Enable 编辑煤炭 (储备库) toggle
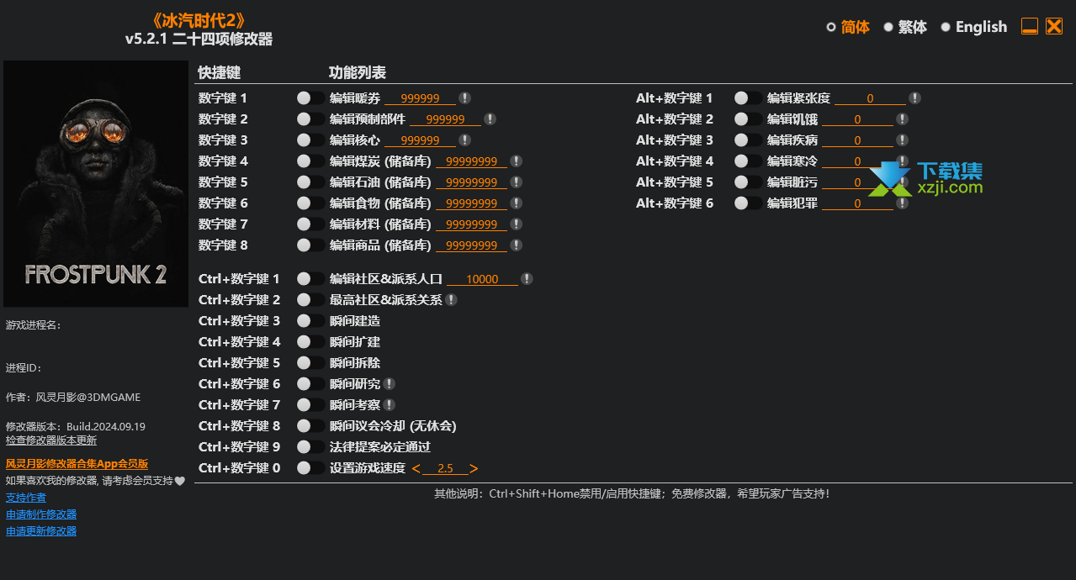 pyautogui.click(x=310, y=161)
